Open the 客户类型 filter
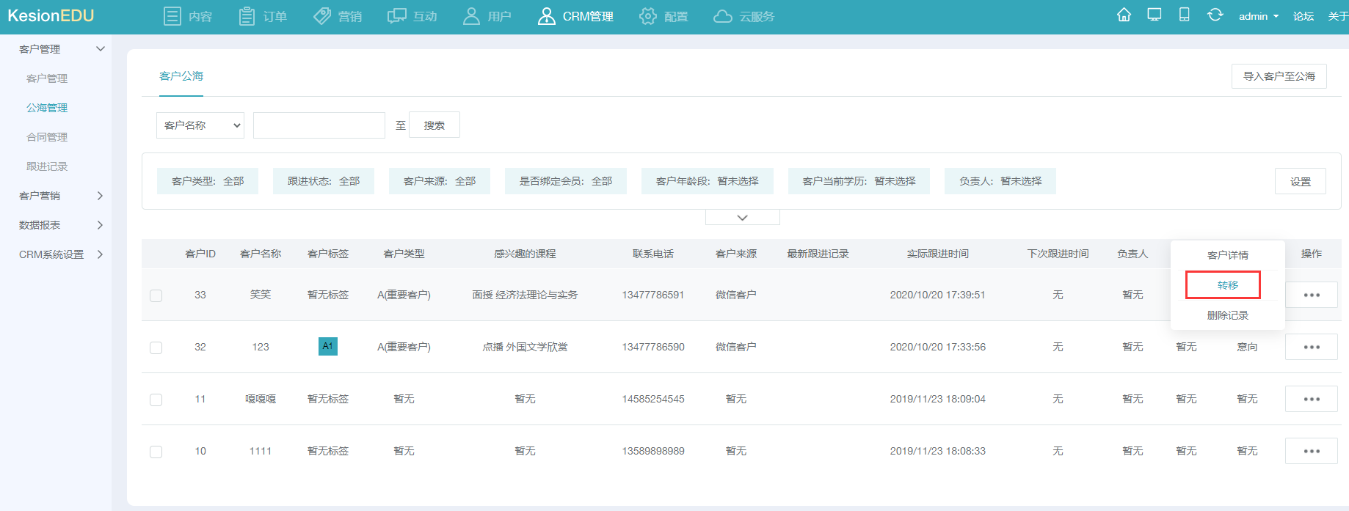Viewport: 1349px width, 511px height. (x=208, y=181)
